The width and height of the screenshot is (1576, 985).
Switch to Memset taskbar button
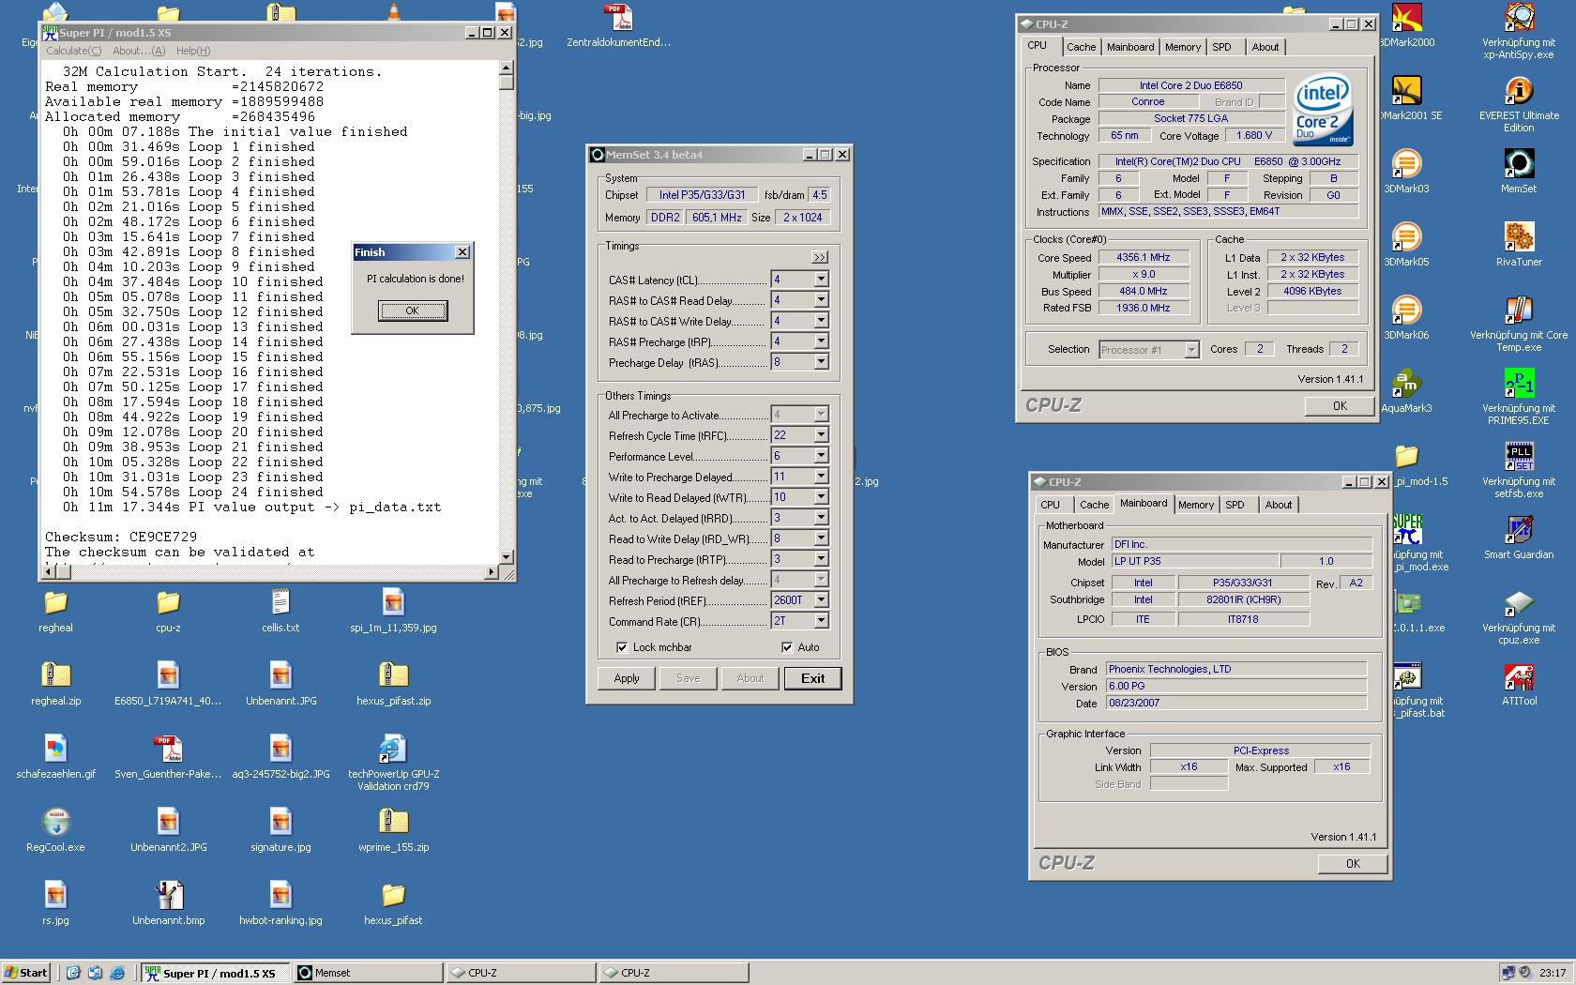point(368,973)
